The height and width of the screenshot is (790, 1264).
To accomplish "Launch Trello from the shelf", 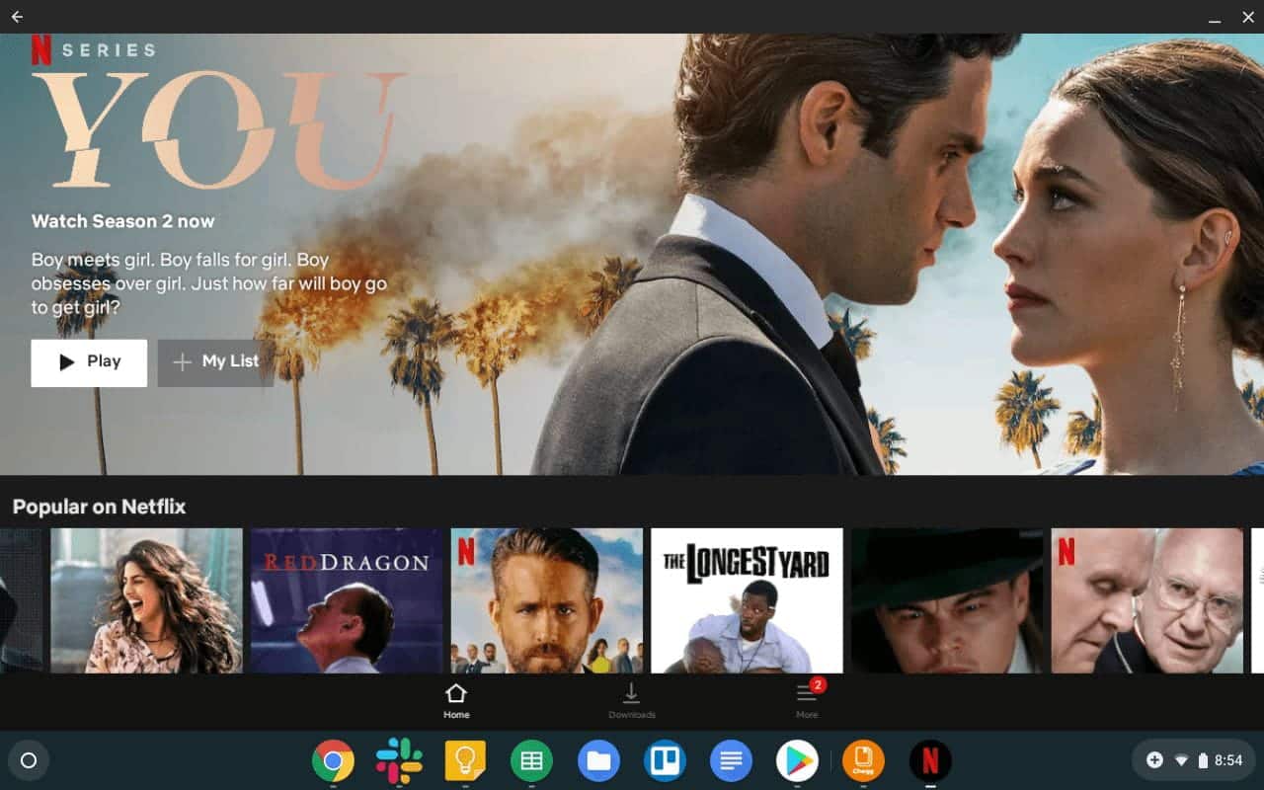I will tap(664, 760).
